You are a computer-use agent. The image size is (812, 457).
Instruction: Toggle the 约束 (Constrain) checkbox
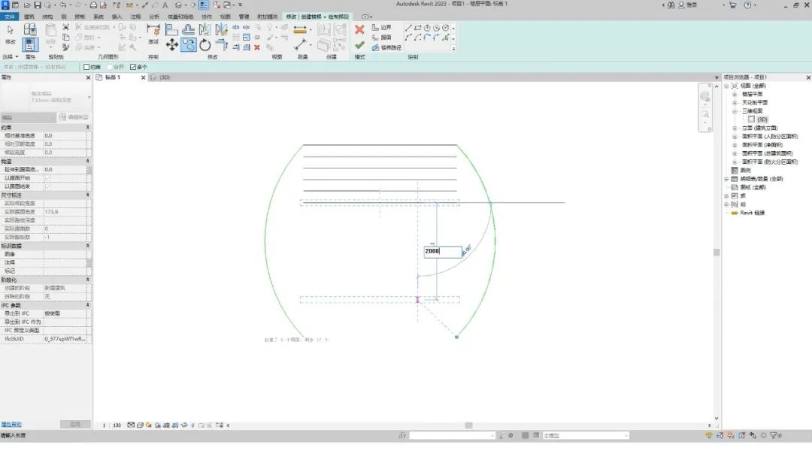tap(86, 67)
